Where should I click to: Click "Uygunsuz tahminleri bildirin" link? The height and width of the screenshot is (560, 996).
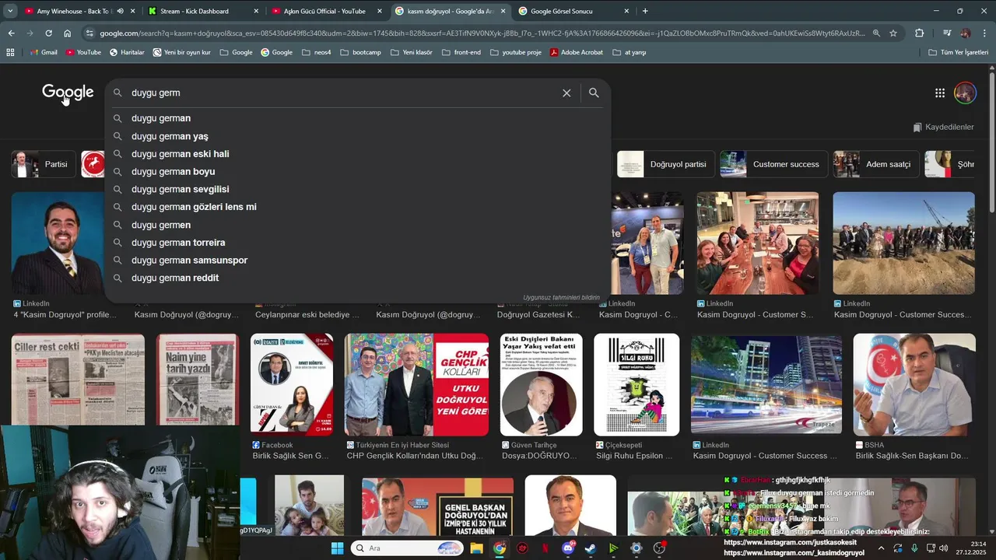click(x=561, y=297)
